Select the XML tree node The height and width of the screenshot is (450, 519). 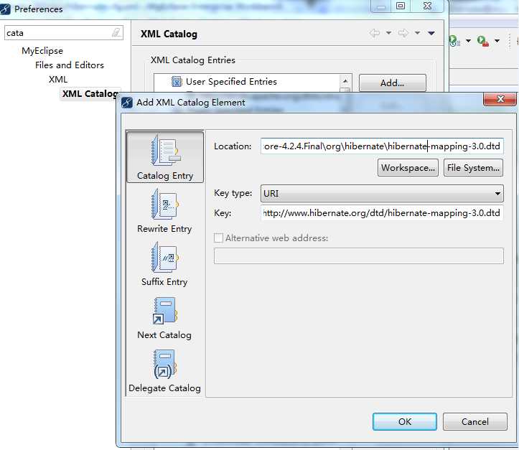[58, 80]
